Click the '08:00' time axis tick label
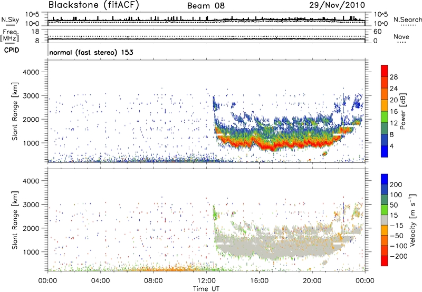 point(154,281)
